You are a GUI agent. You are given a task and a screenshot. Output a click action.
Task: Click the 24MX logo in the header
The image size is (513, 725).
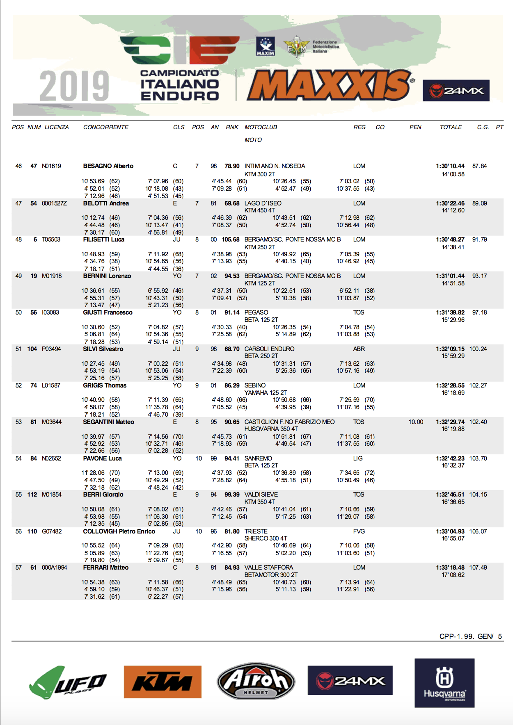[x=456, y=91]
